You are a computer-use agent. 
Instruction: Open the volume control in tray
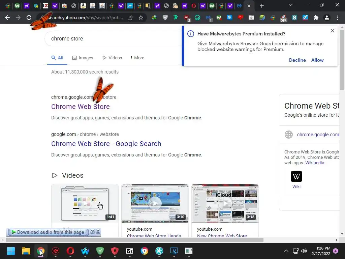(304, 251)
